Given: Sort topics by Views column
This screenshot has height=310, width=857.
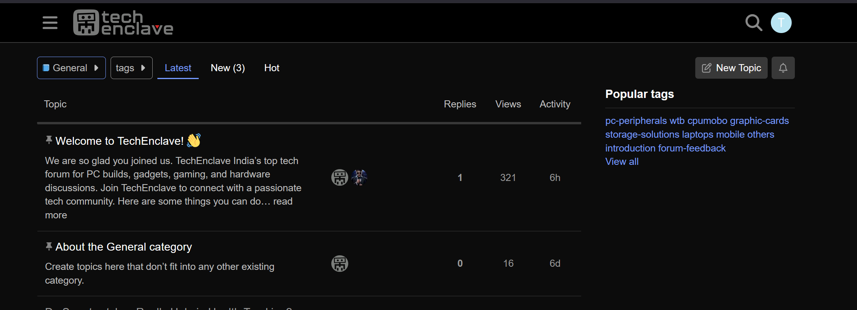Looking at the screenshot, I should 508,104.
